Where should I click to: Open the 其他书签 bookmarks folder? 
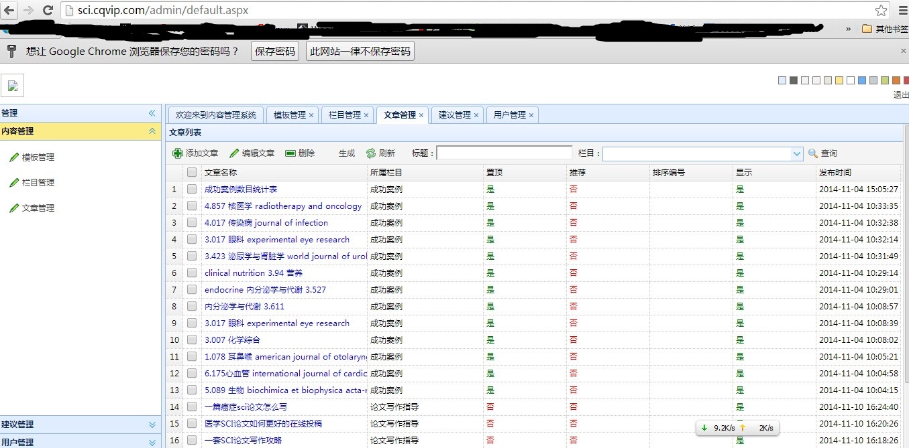(884, 29)
